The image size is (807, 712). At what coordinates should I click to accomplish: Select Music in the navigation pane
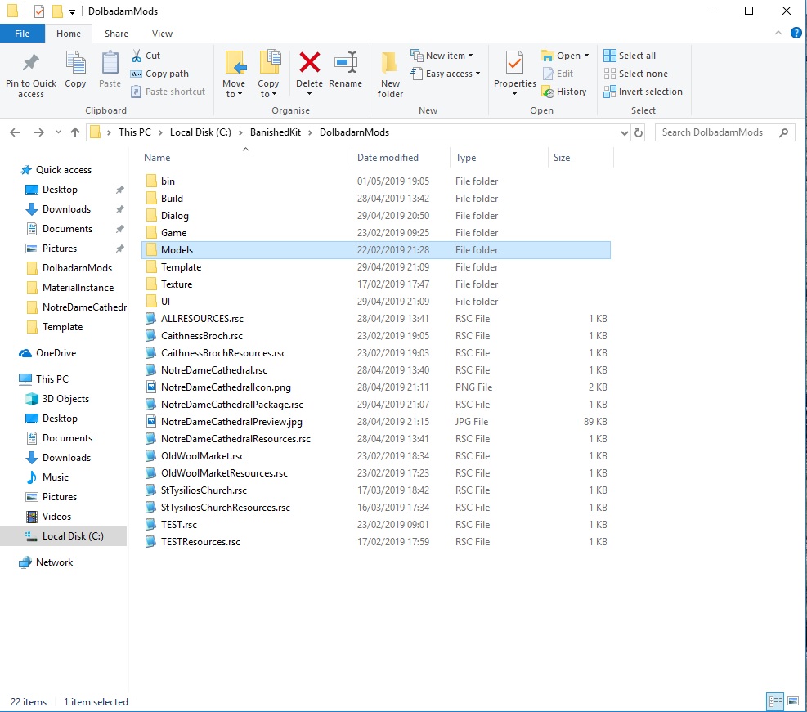tap(55, 477)
